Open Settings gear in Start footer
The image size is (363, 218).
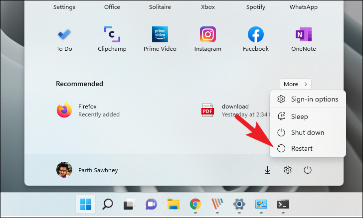point(288,170)
